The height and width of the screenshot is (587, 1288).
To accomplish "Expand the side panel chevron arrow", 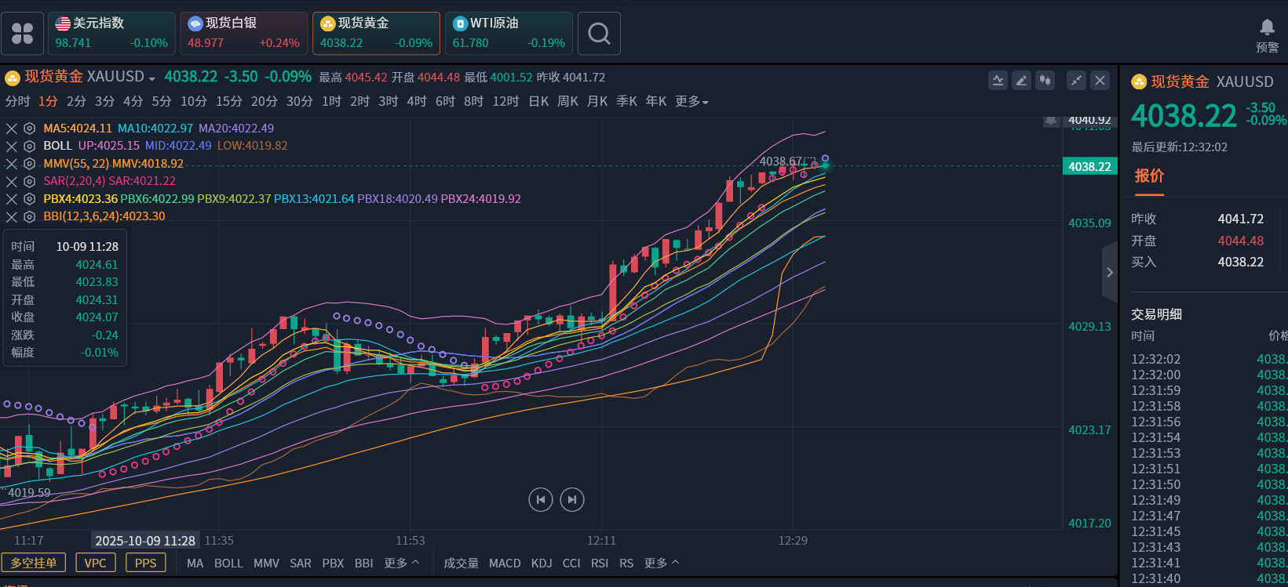I will (1110, 273).
